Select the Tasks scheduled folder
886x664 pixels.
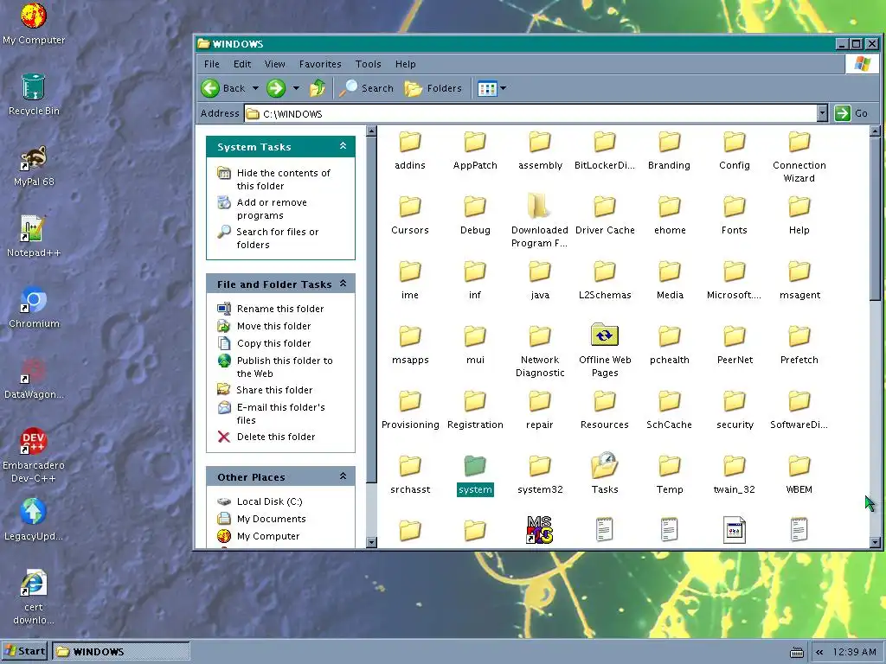tap(605, 473)
